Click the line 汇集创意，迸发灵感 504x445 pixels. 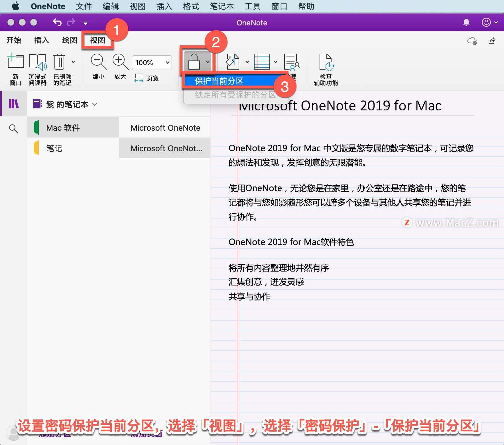click(x=266, y=282)
